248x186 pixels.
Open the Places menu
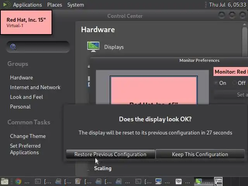pos(55,5)
